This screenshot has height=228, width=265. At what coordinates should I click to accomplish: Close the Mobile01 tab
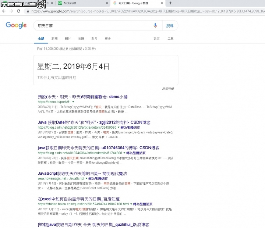[107, 3]
